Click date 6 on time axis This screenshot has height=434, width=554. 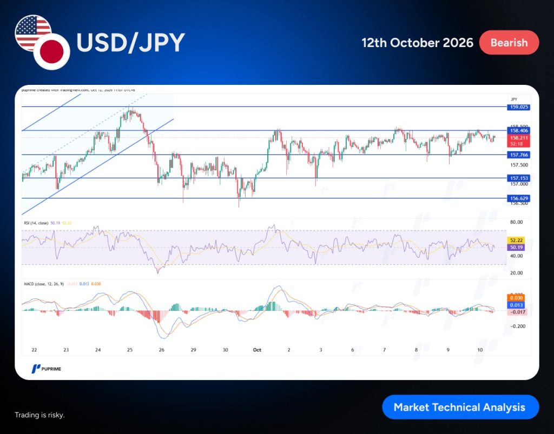coord(353,350)
